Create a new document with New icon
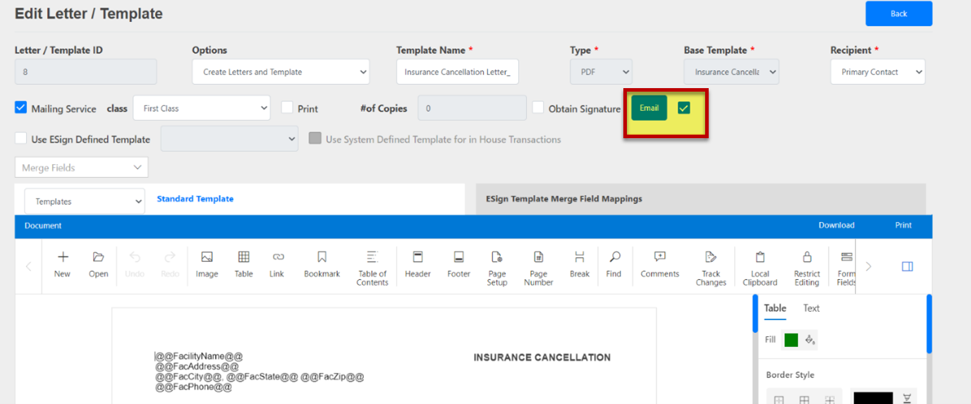Image resolution: width=971 pixels, height=404 pixels. [62, 265]
